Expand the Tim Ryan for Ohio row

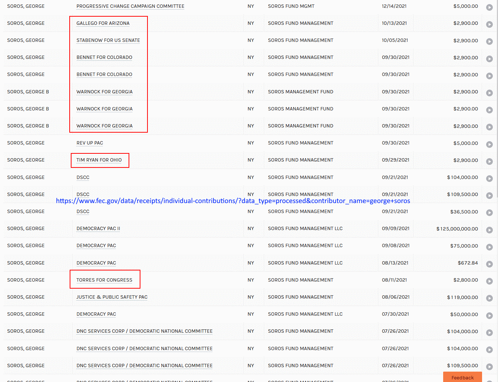tap(489, 162)
